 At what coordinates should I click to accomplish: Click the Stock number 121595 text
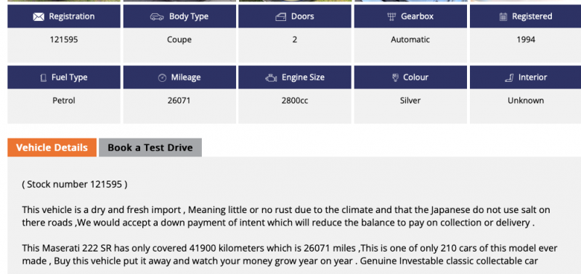pos(75,184)
